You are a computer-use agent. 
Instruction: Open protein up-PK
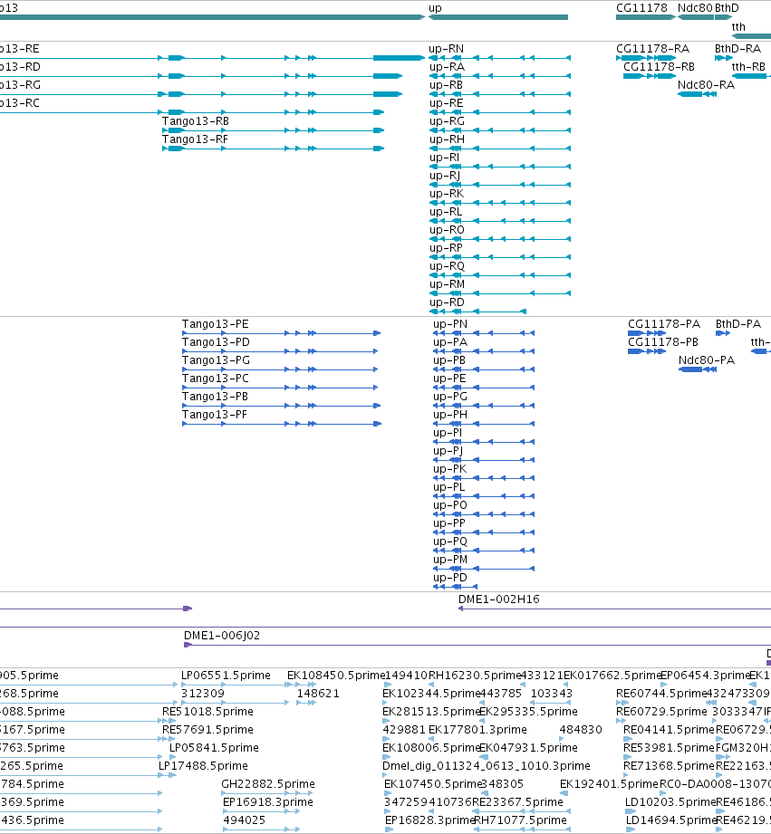[x=449, y=469]
